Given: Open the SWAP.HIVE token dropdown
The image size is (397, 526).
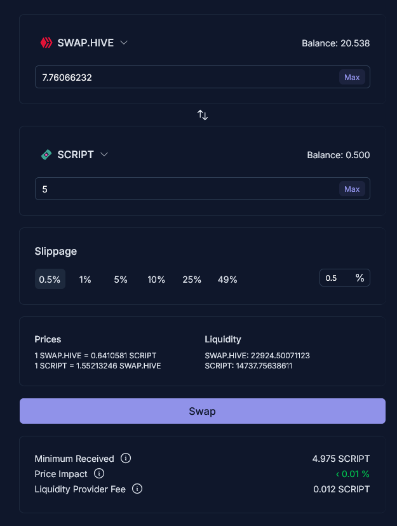Looking at the screenshot, I should point(124,43).
